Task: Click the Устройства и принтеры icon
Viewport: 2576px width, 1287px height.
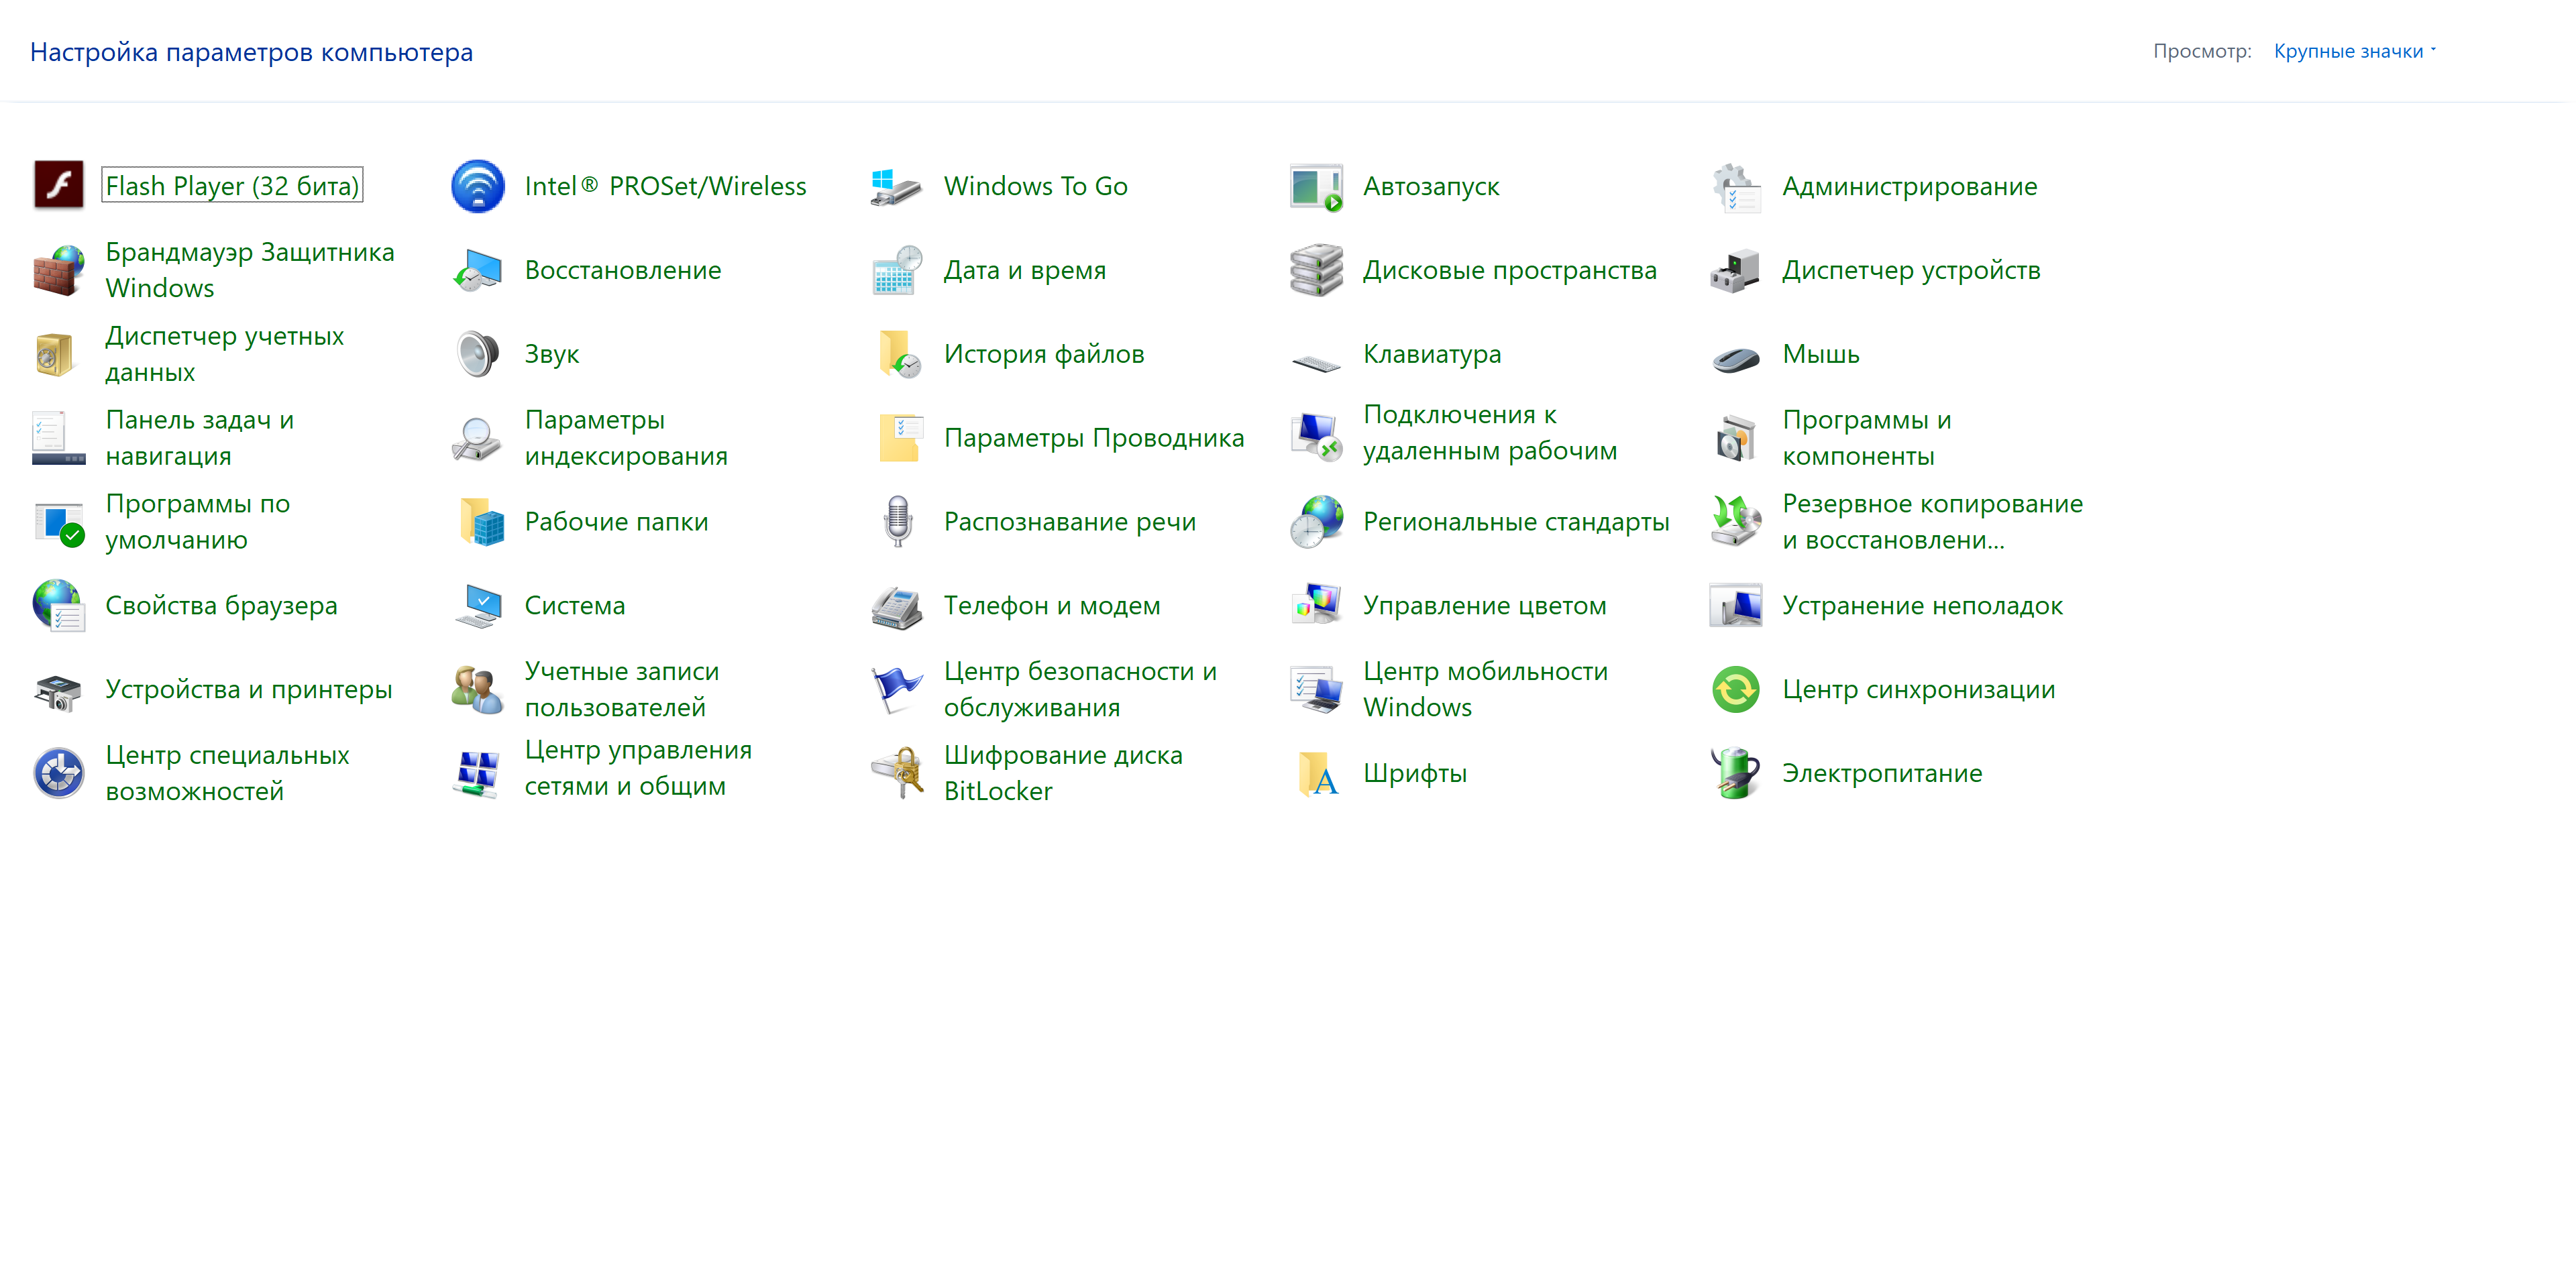Action: pos(58,692)
